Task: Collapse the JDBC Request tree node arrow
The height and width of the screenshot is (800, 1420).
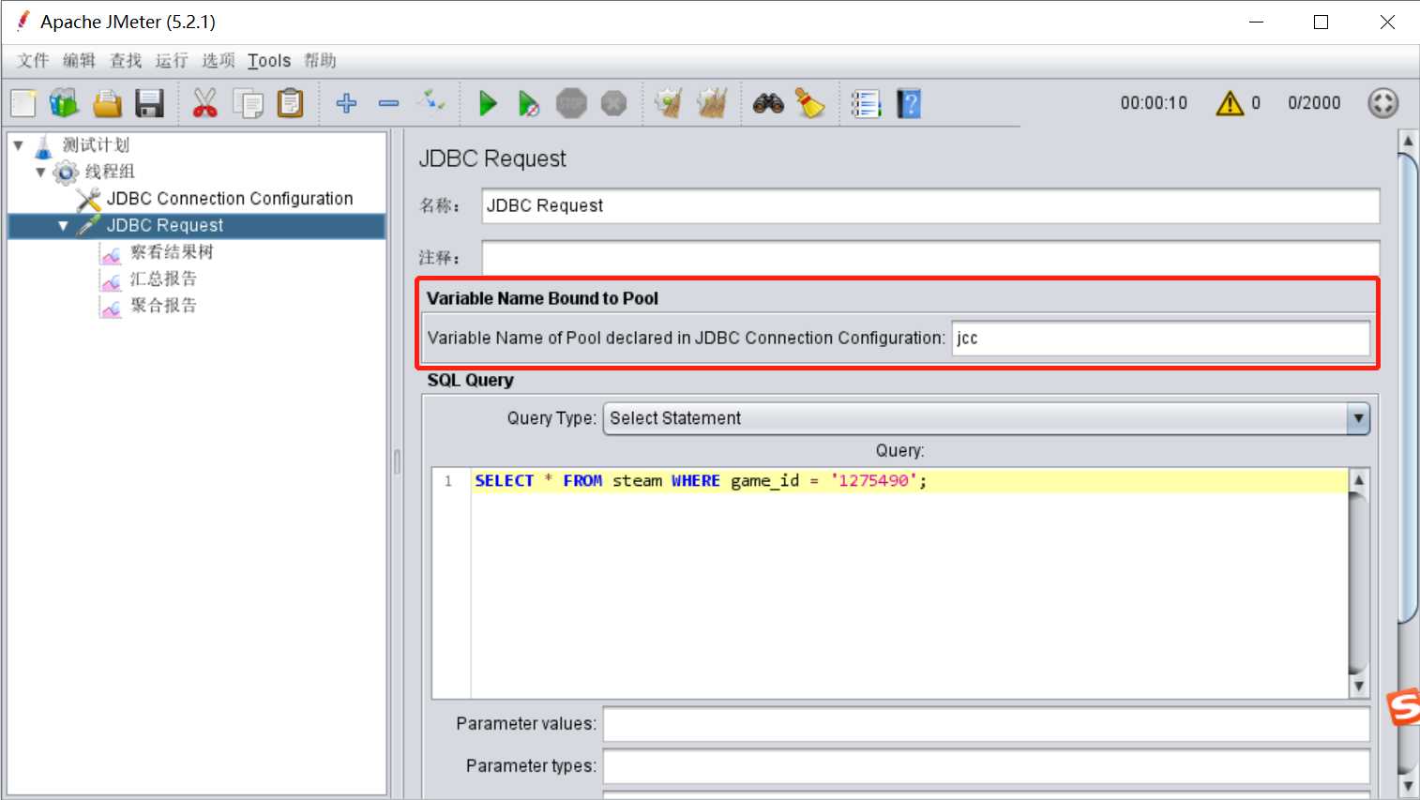Action: 63,226
